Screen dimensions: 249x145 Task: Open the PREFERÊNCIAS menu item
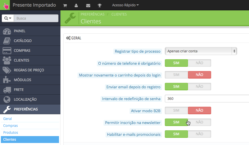[x=30, y=109]
